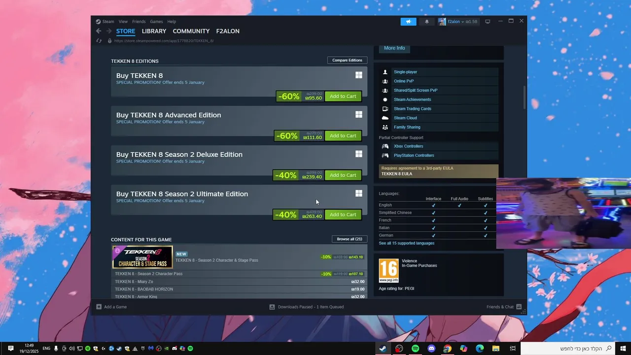Image resolution: width=631 pixels, height=355 pixels.
Task: Open the Help menu
Action: [x=172, y=22]
